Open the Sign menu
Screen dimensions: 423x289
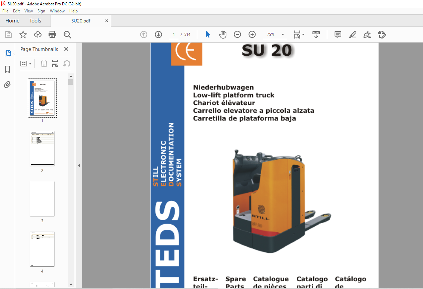point(41,11)
